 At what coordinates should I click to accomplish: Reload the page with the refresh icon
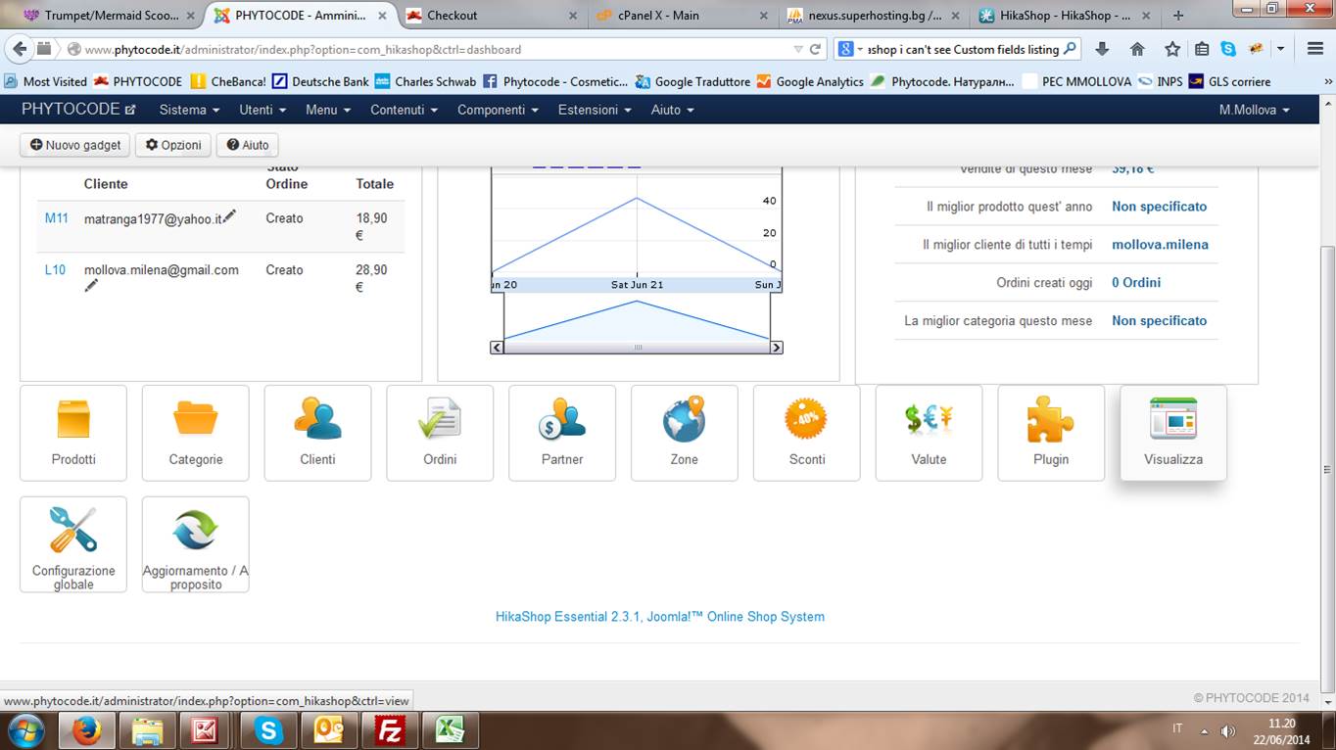click(x=814, y=49)
